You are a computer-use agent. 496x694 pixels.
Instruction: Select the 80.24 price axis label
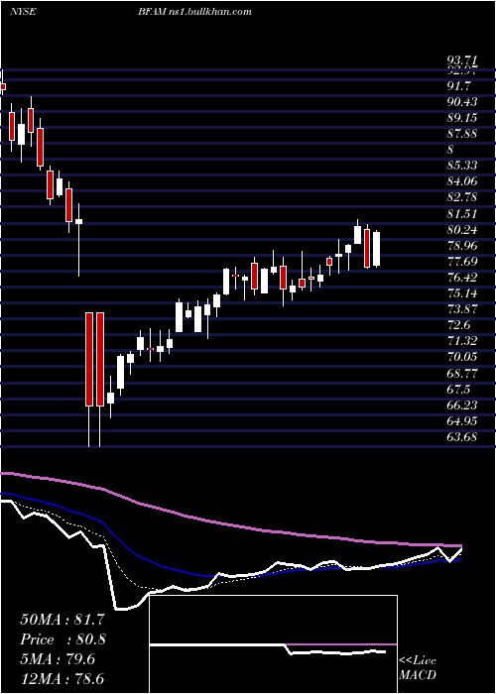(x=462, y=230)
